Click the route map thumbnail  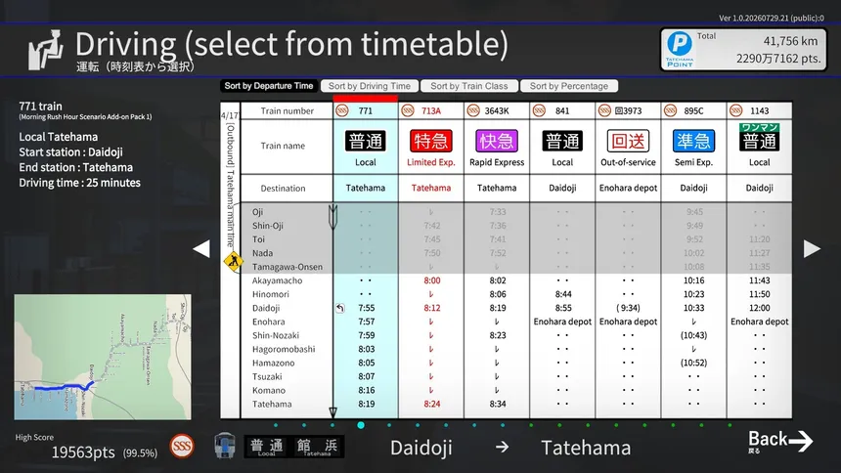tap(103, 357)
